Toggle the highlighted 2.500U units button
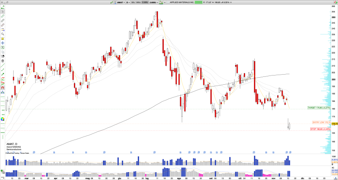 coord(146,2)
